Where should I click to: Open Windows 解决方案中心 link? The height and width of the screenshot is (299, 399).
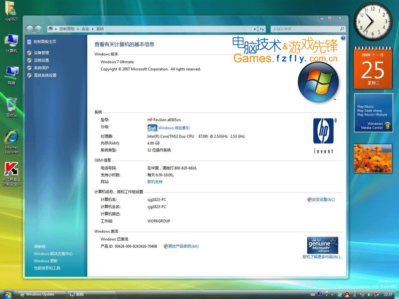[53, 254]
